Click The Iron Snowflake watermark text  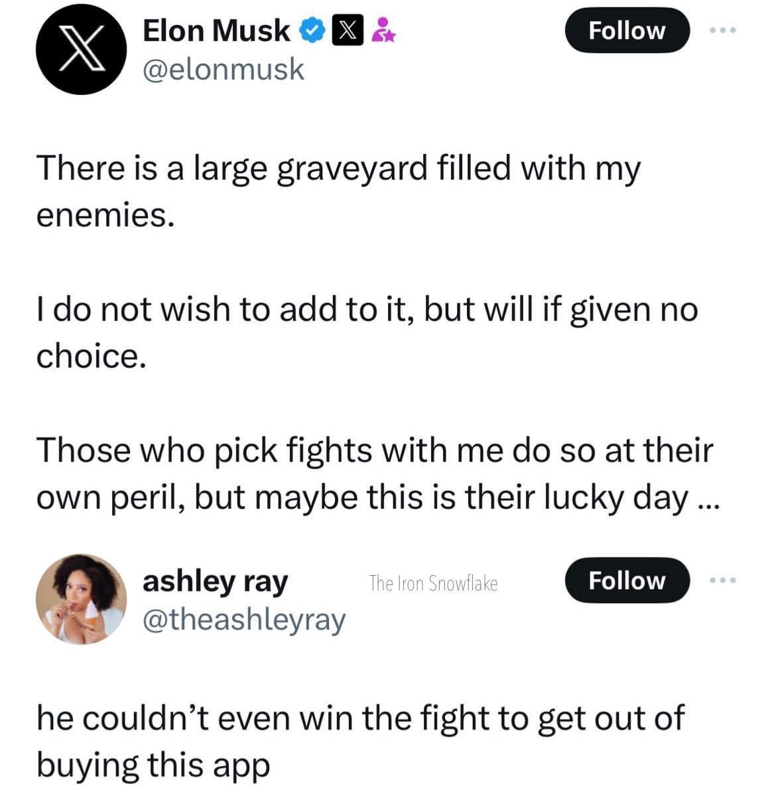tap(433, 583)
